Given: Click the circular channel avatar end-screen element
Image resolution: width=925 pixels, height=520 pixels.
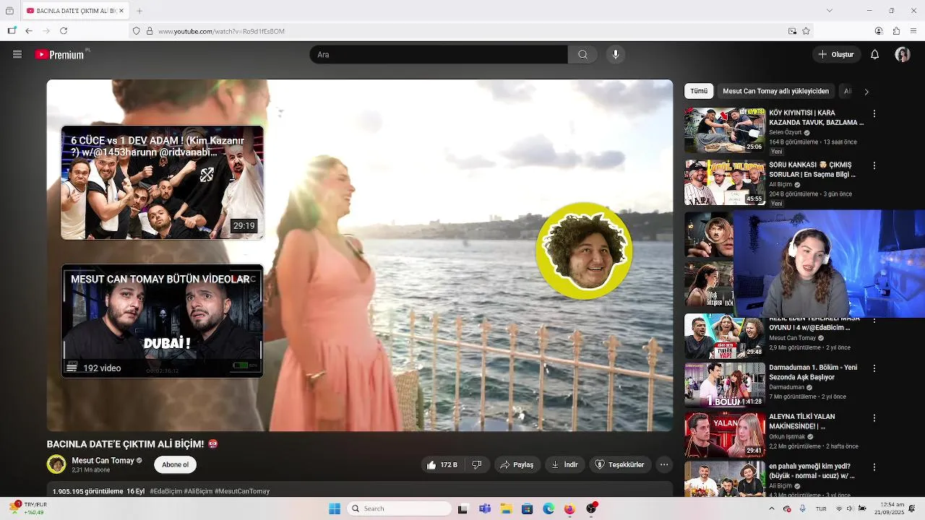Looking at the screenshot, I should pyautogui.click(x=584, y=251).
